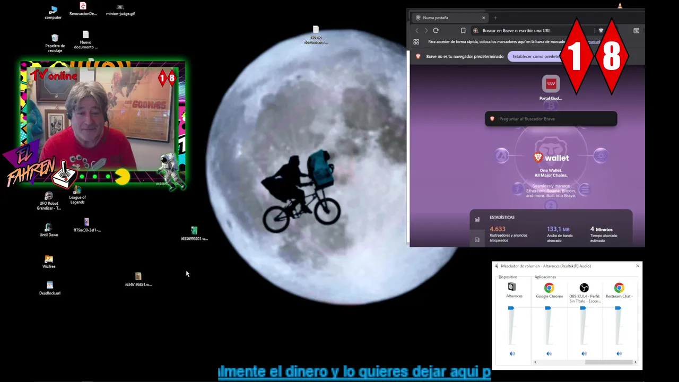
Task: Click the icon below the stats chart icon
Action: 477,240
